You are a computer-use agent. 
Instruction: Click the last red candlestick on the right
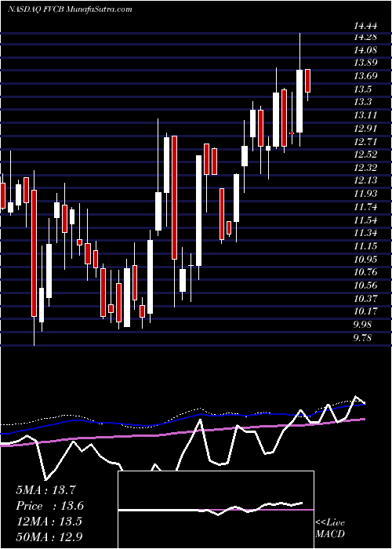(x=308, y=81)
